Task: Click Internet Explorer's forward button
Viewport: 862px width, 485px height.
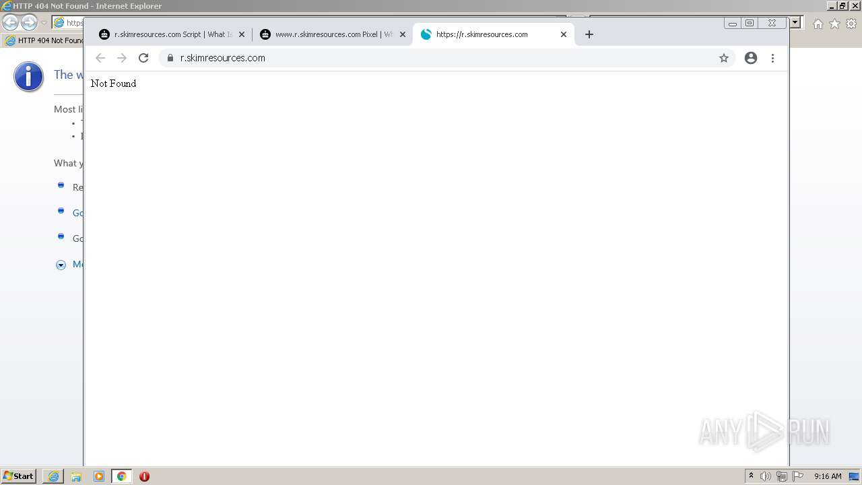Action: 29,23
